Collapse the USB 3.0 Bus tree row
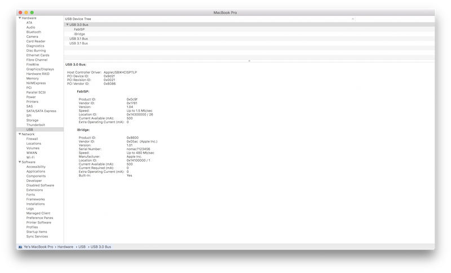 point(67,25)
